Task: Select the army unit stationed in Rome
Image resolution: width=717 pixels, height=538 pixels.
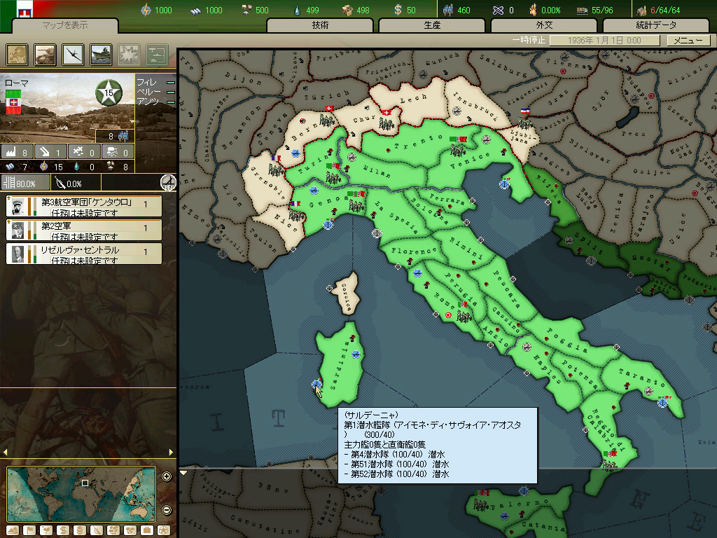Action: pyautogui.click(x=464, y=316)
